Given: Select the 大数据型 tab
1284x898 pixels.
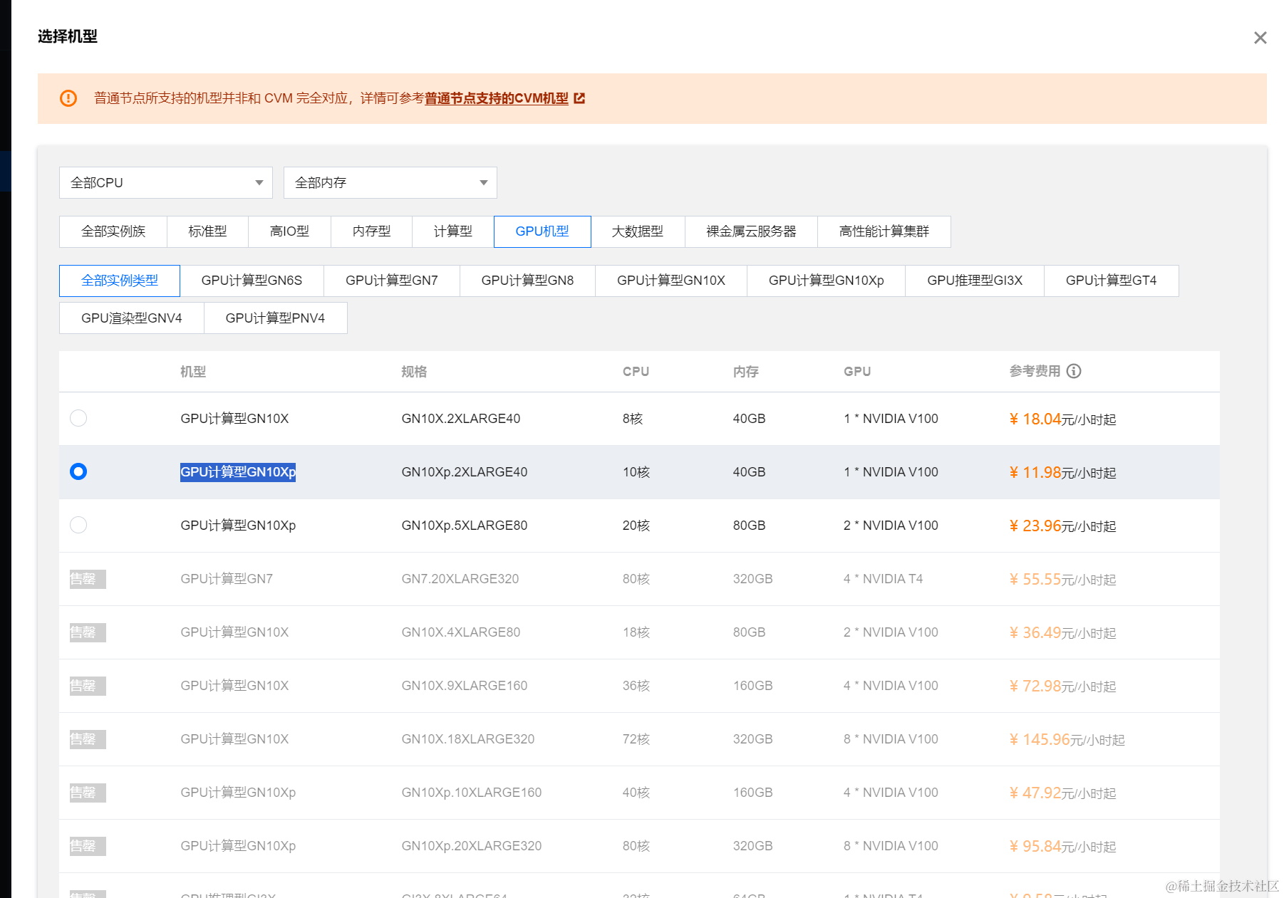Looking at the screenshot, I should click(x=638, y=231).
